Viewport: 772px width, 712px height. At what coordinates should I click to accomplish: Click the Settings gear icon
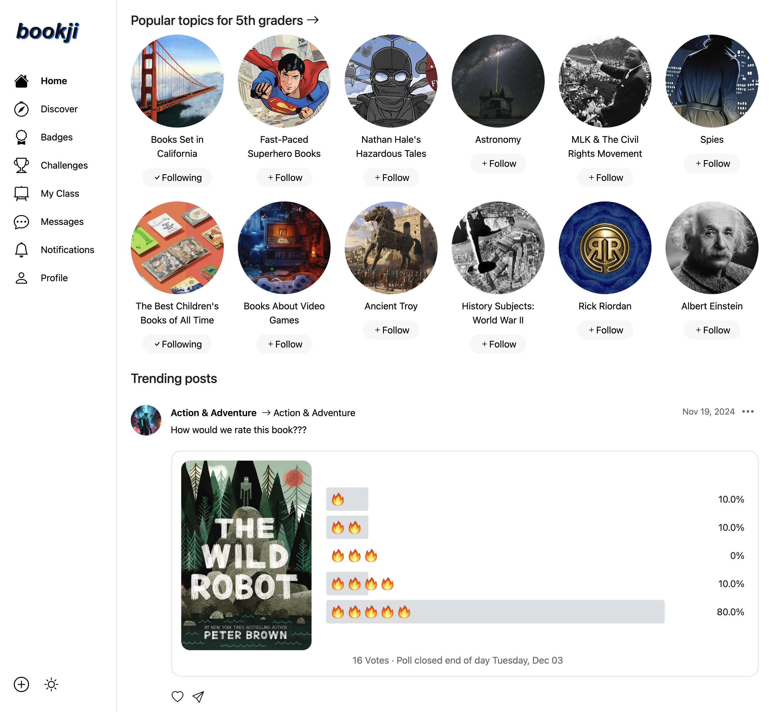50,684
